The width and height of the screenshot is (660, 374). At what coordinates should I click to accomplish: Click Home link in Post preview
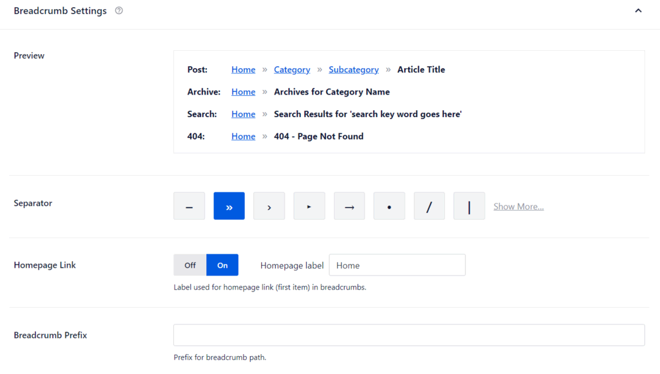tap(243, 70)
